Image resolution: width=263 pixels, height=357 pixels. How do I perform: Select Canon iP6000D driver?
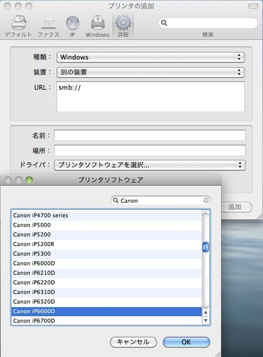pos(107,263)
